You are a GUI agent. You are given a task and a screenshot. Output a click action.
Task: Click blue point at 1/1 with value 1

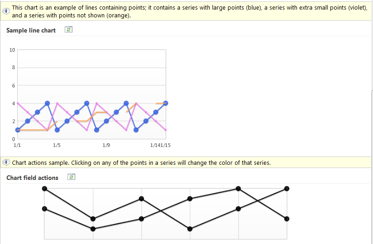click(x=17, y=130)
